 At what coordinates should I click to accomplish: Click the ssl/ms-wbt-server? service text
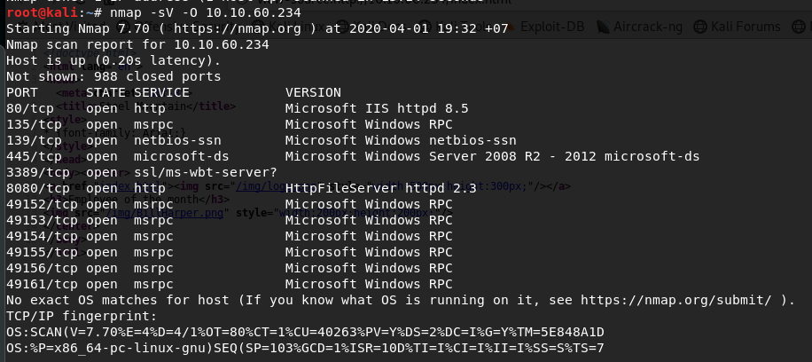point(206,172)
